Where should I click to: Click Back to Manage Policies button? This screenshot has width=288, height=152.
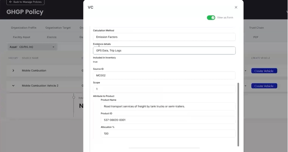click(x=25, y=2)
